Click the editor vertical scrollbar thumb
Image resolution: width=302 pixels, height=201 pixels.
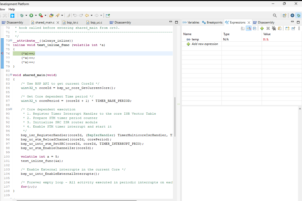click(175, 117)
